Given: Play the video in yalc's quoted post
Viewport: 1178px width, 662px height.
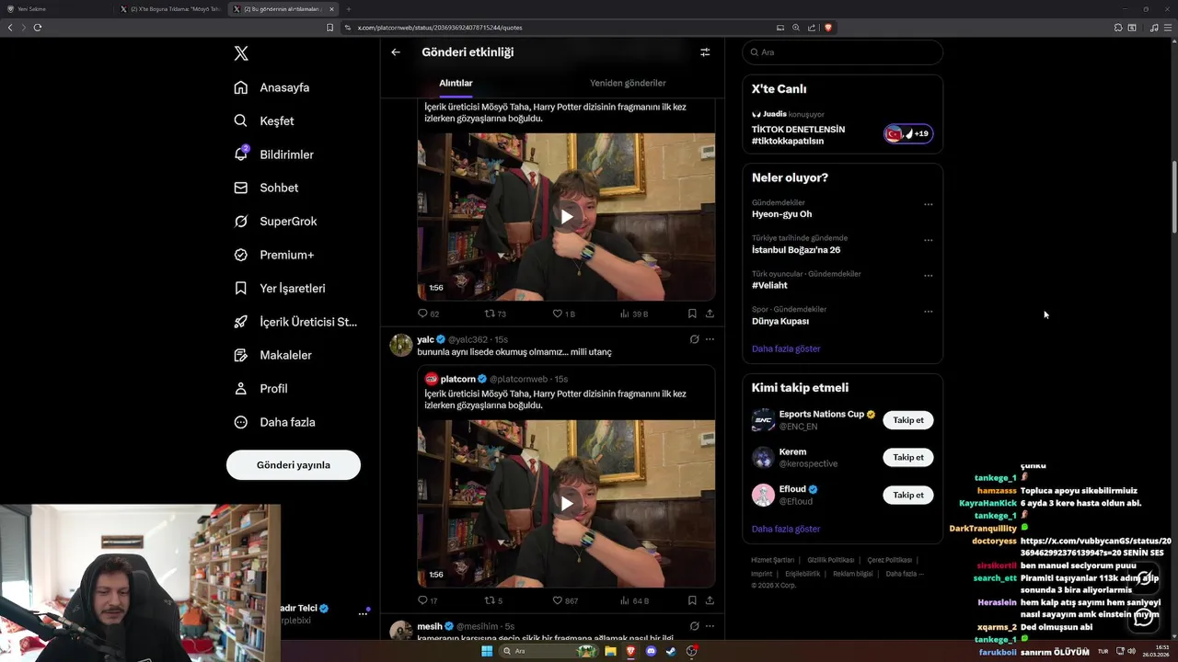Looking at the screenshot, I should point(567,503).
